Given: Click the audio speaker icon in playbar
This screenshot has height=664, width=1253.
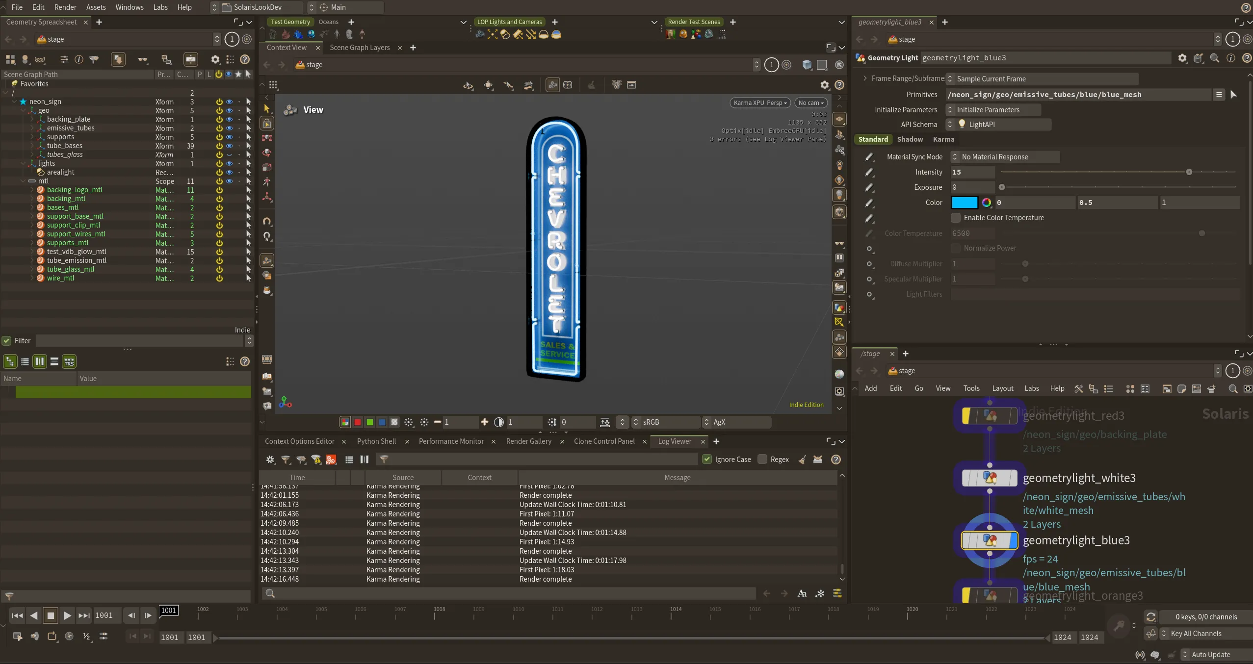Looking at the screenshot, I should pos(35,637).
